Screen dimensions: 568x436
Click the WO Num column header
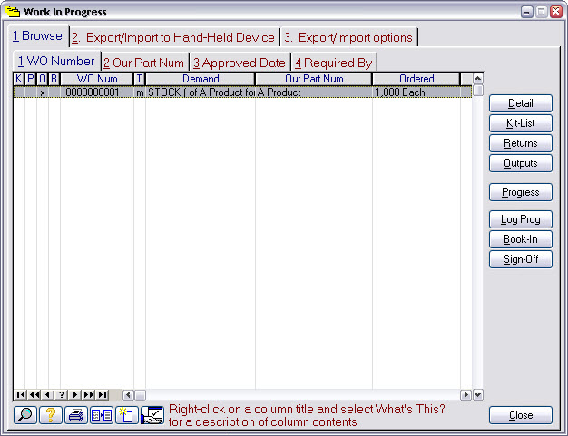[97, 79]
